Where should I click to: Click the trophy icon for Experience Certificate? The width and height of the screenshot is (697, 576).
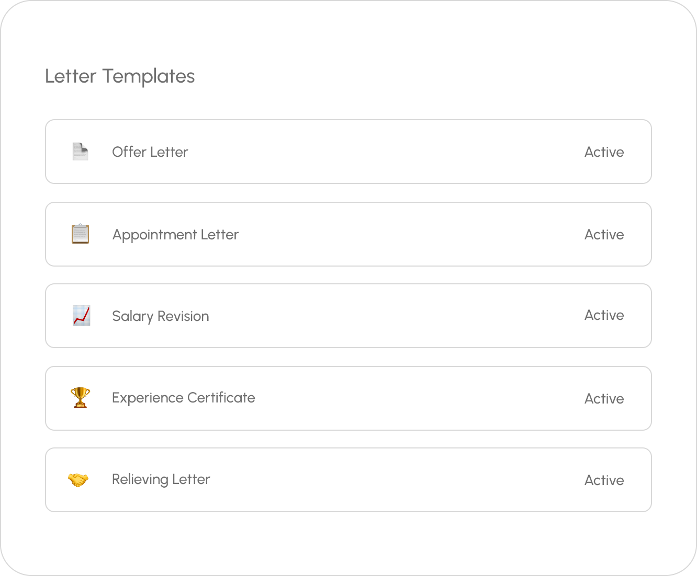[x=80, y=398]
